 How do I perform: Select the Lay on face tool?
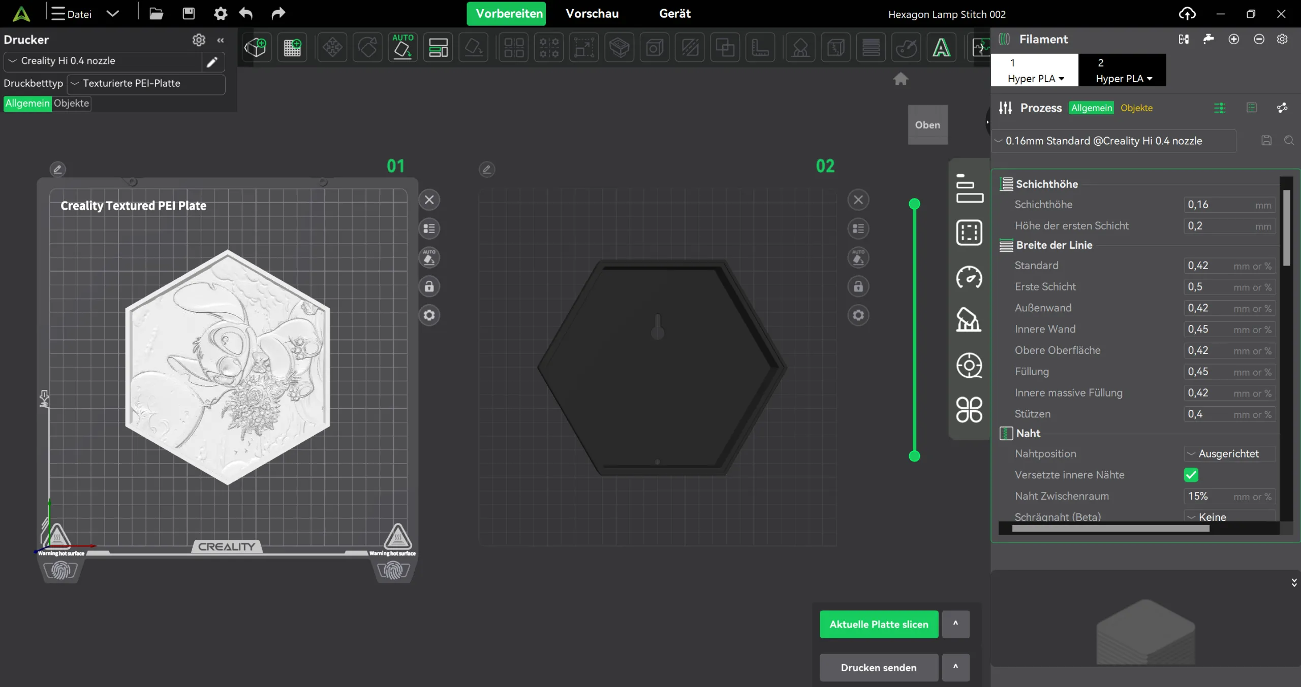point(473,48)
